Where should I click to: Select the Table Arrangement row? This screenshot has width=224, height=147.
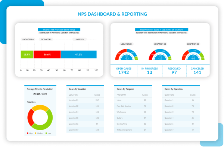point(133,130)
